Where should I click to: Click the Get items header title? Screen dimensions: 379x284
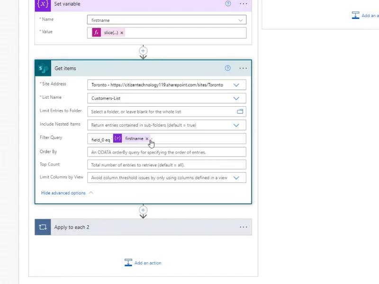pyautogui.click(x=65, y=68)
